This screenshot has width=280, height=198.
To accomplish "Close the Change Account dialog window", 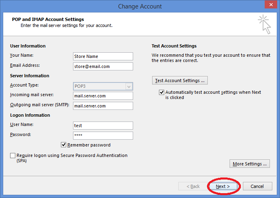I will 269,6.
